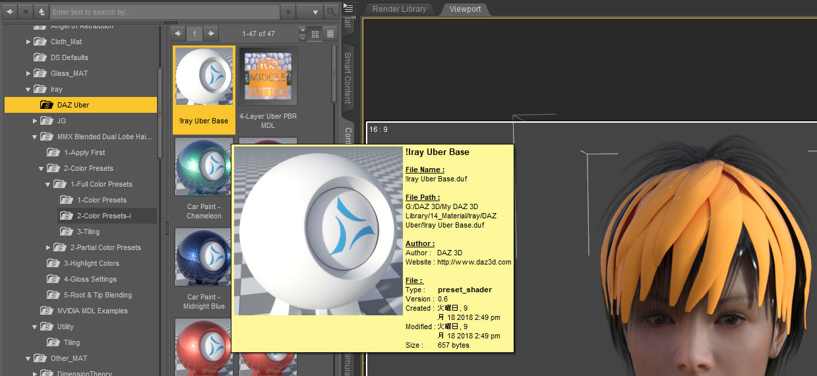Click the 16 : 9 aspect label
The width and height of the screenshot is (817, 376).
click(x=378, y=129)
